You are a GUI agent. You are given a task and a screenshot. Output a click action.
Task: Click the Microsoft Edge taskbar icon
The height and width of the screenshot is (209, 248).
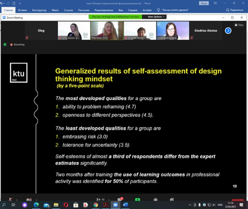point(36,205)
